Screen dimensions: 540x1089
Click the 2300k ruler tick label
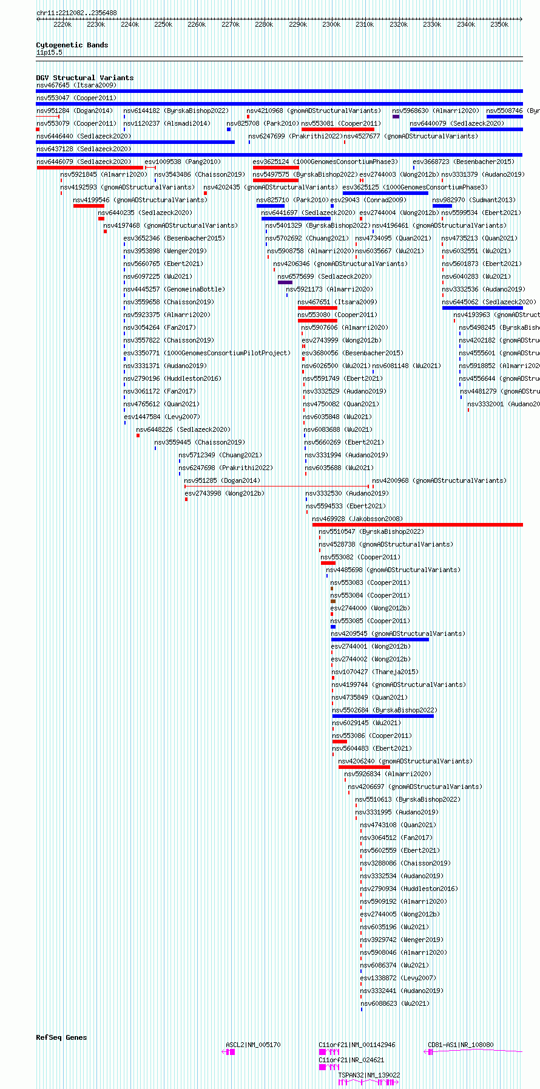click(331, 24)
